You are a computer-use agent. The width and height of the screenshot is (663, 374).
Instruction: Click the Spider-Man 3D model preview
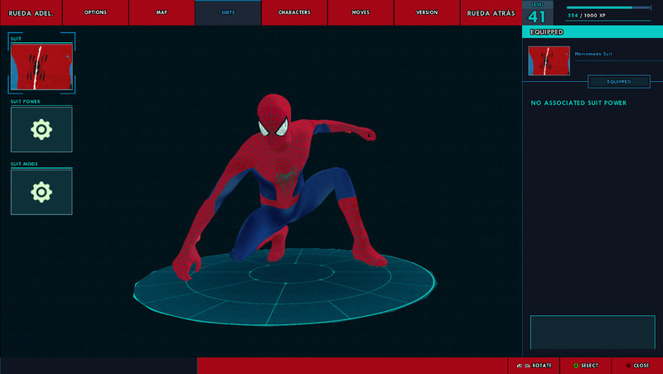(280, 188)
